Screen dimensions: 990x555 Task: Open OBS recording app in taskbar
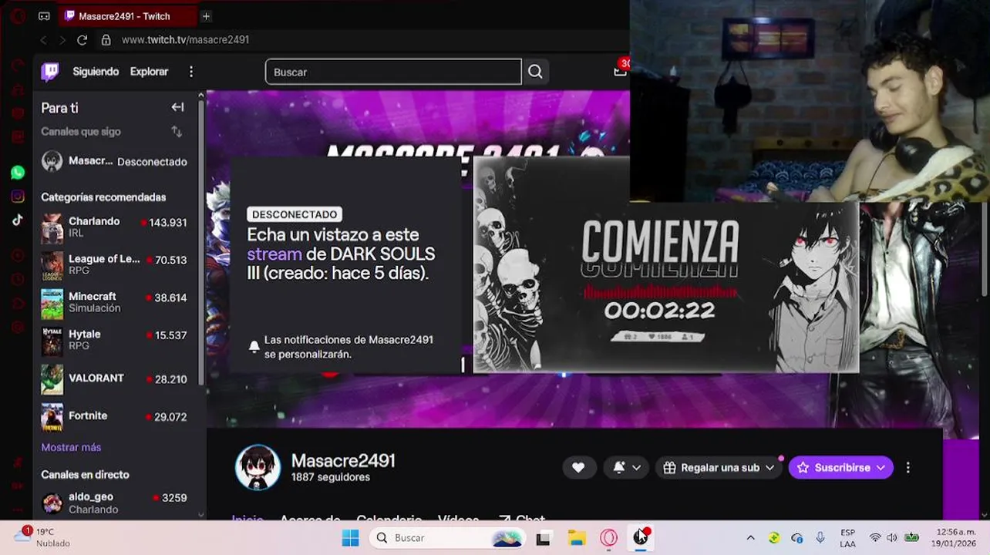641,537
